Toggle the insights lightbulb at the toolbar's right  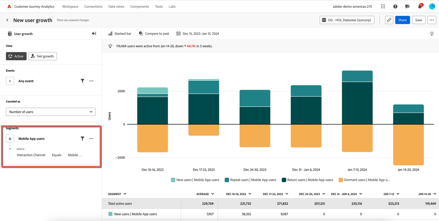432,33
